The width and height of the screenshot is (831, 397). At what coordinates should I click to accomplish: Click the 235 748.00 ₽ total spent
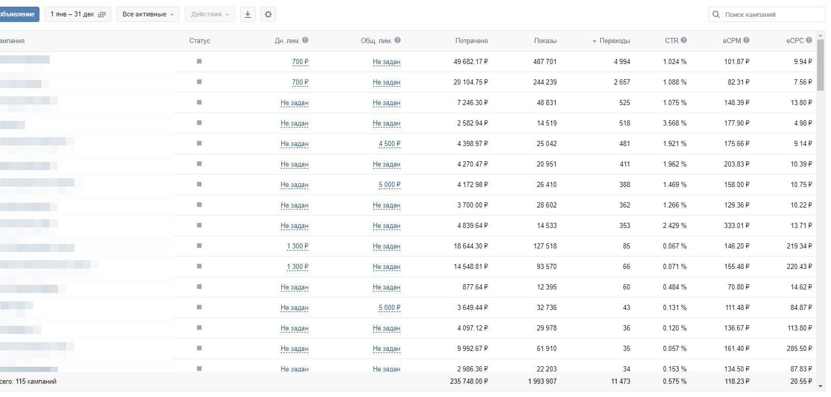[x=469, y=381]
